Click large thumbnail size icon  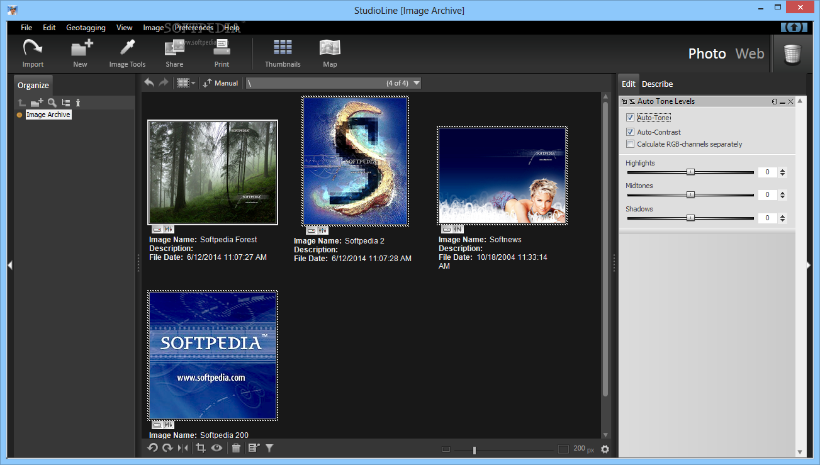pos(563,449)
